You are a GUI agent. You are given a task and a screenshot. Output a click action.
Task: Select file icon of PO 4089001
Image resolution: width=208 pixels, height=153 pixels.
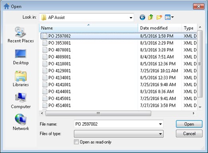pos(45,57)
